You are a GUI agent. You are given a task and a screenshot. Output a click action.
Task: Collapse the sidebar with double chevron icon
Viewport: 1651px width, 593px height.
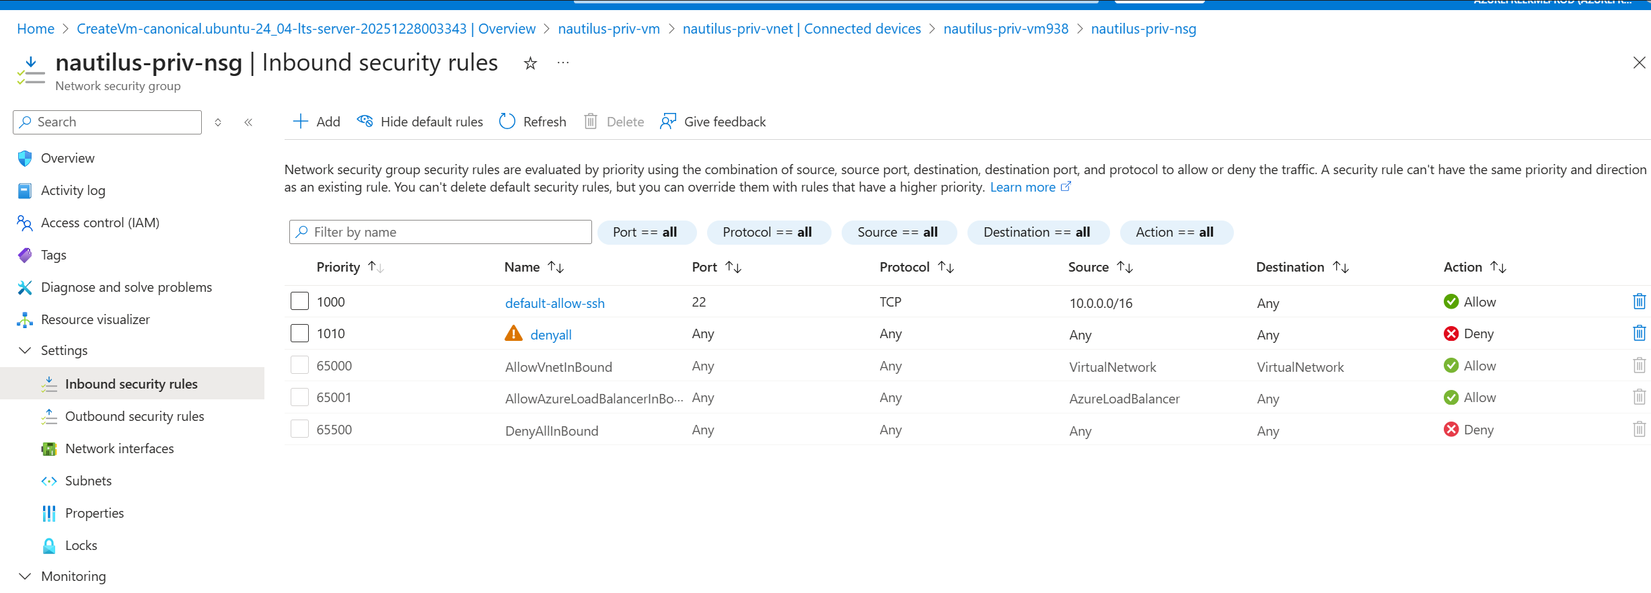tap(248, 122)
